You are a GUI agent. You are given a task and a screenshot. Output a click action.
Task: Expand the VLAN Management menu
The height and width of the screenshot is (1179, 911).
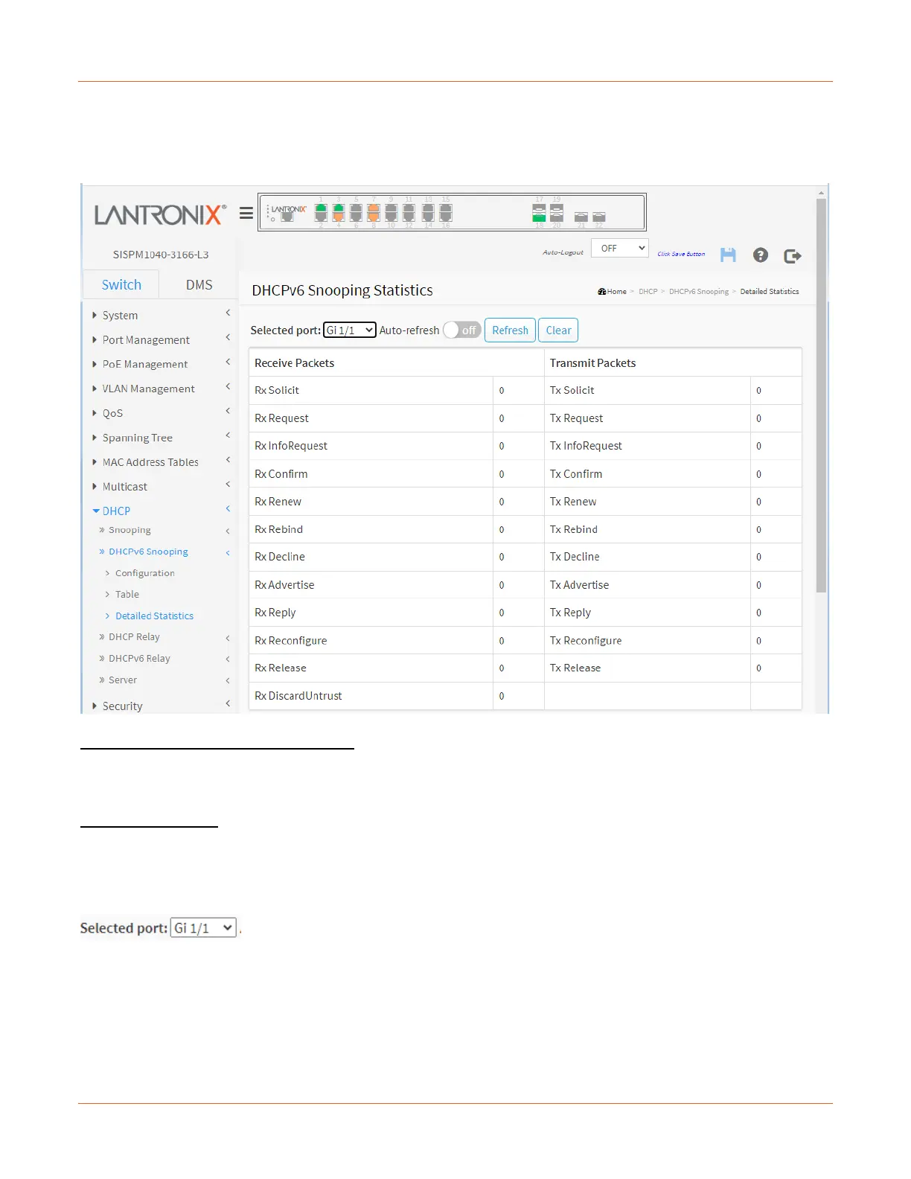148,389
